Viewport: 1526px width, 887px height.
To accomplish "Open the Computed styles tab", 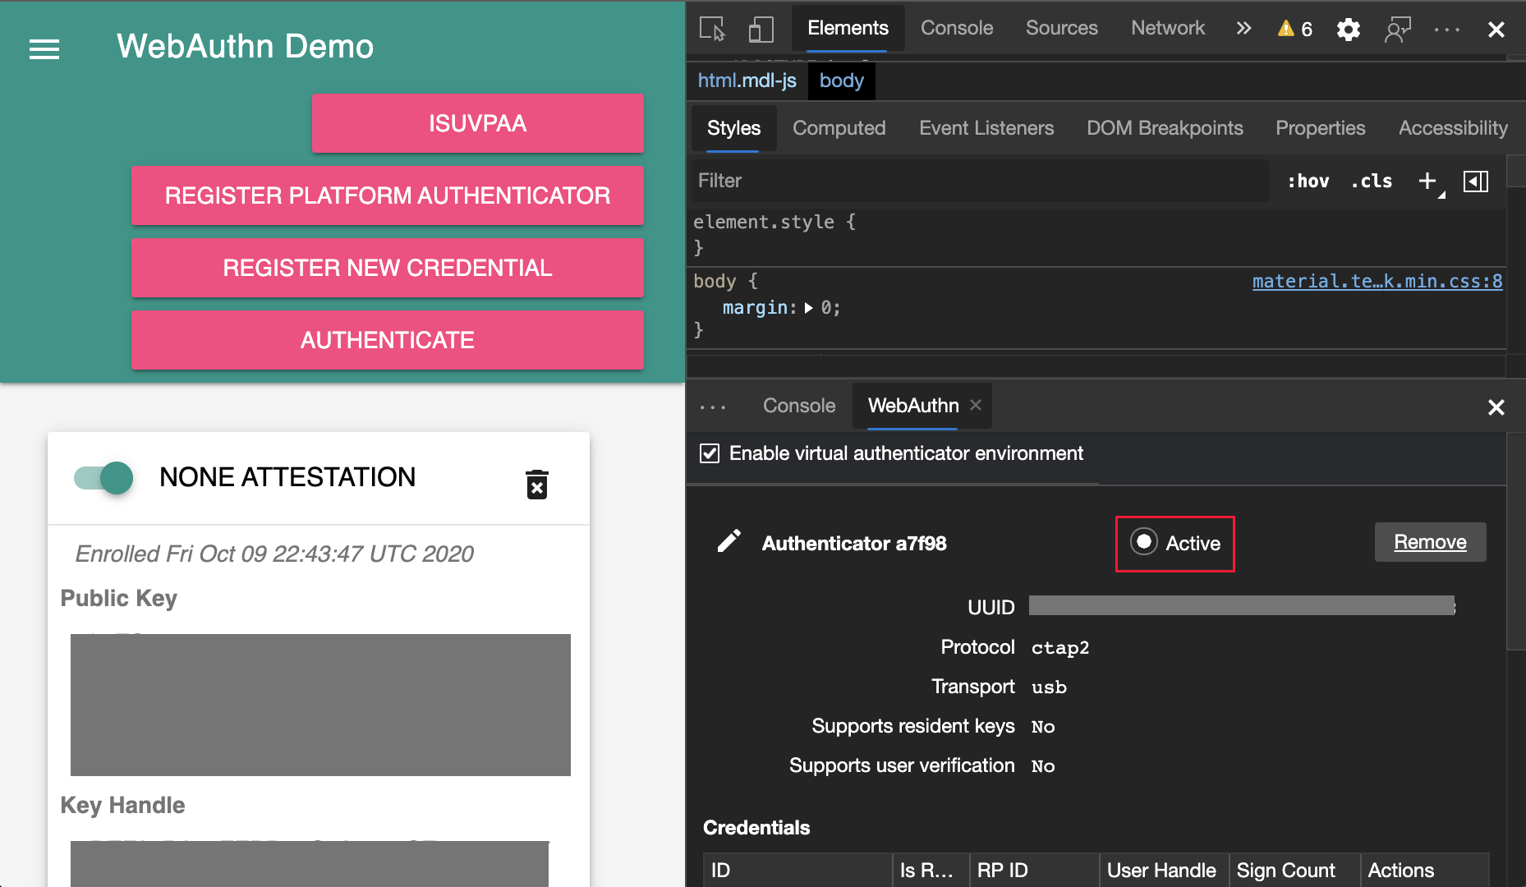I will click(x=839, y=128).
